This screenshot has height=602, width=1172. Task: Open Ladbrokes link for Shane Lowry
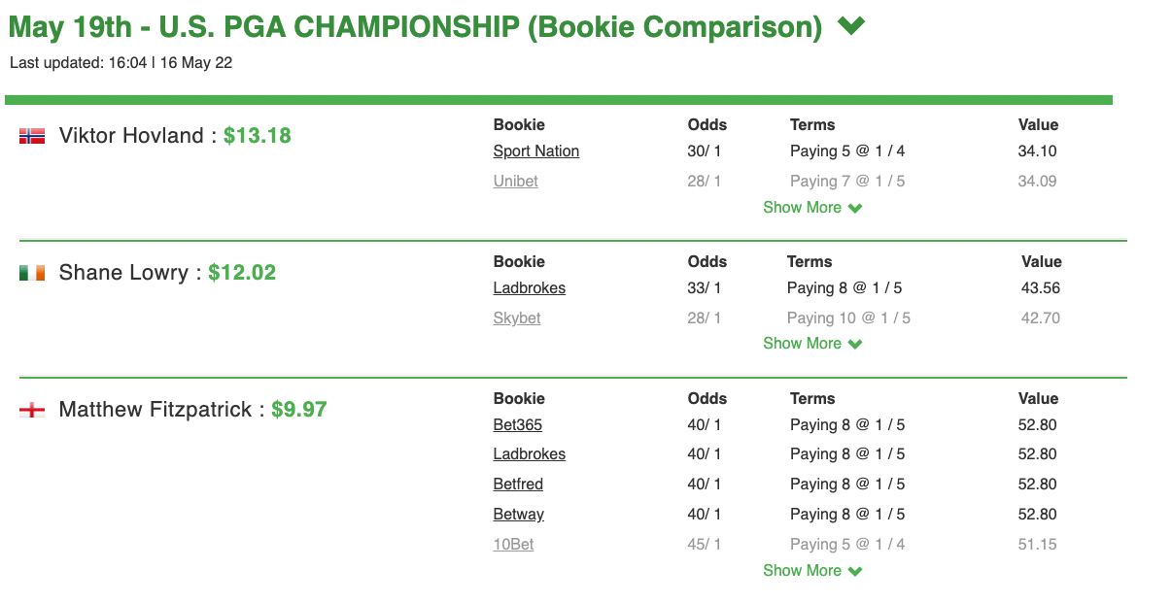coord(530,288)
